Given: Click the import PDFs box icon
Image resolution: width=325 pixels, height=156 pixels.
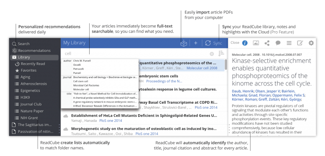Looking at the screenshot, I should point(184,43).
